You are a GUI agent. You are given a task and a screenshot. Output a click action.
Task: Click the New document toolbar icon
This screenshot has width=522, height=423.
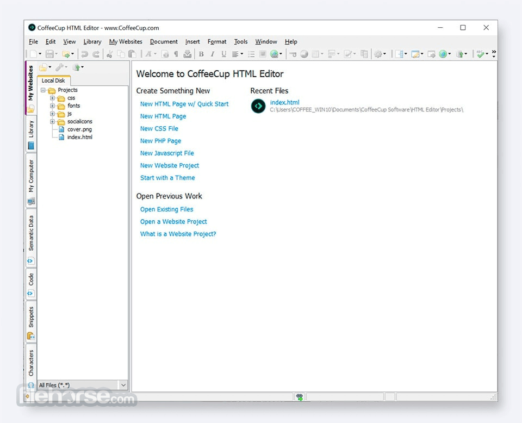click(34, 54)
